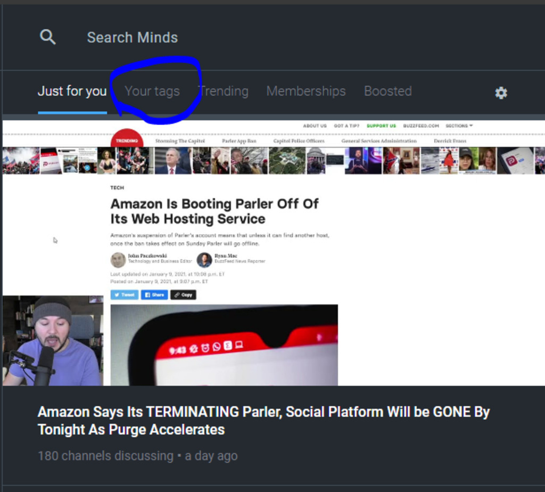
Task: Click the Parler App Ban topic link
Action: pos(239,141)
